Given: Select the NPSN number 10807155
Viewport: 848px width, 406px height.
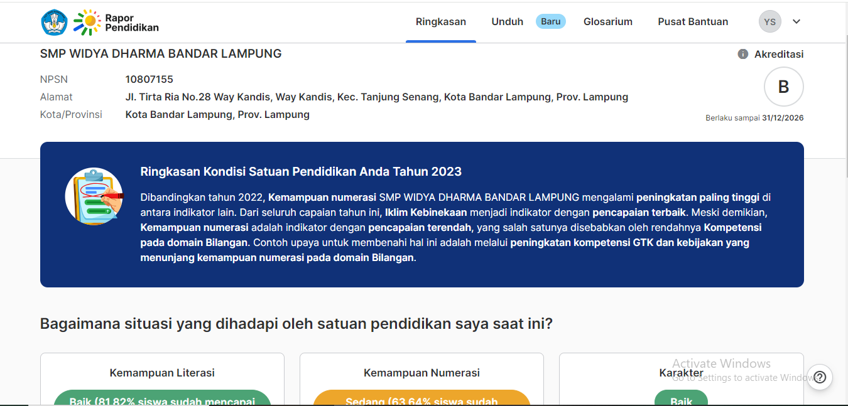Looking at the screenshot, I should pyautogui.click(x=149, y=80).
